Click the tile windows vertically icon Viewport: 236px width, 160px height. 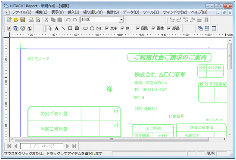click(214, 28)
